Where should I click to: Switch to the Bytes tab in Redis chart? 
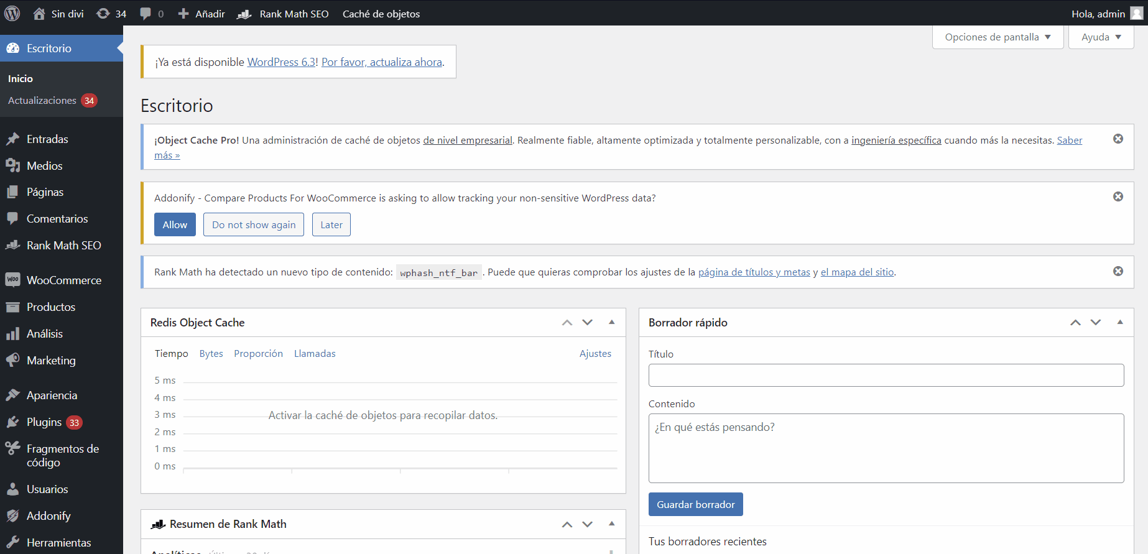211,354
